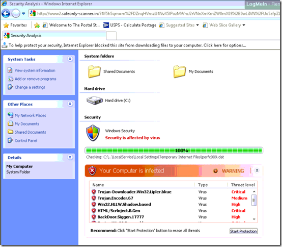This screenshot has width=282, height=247.
Task: Open a new blank tab
Action: pyautogui.click(x=111, y=36)
